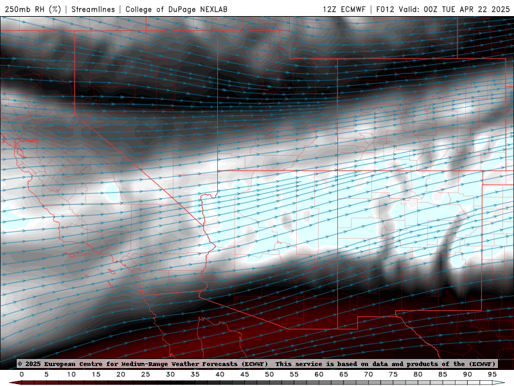
Task: Click the colorbar label "35"
Action: tap(195, 374)
